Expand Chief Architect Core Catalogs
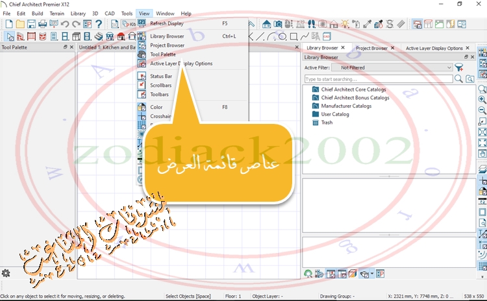Viewport: 487px width, 301px height. tap(354, 90)
